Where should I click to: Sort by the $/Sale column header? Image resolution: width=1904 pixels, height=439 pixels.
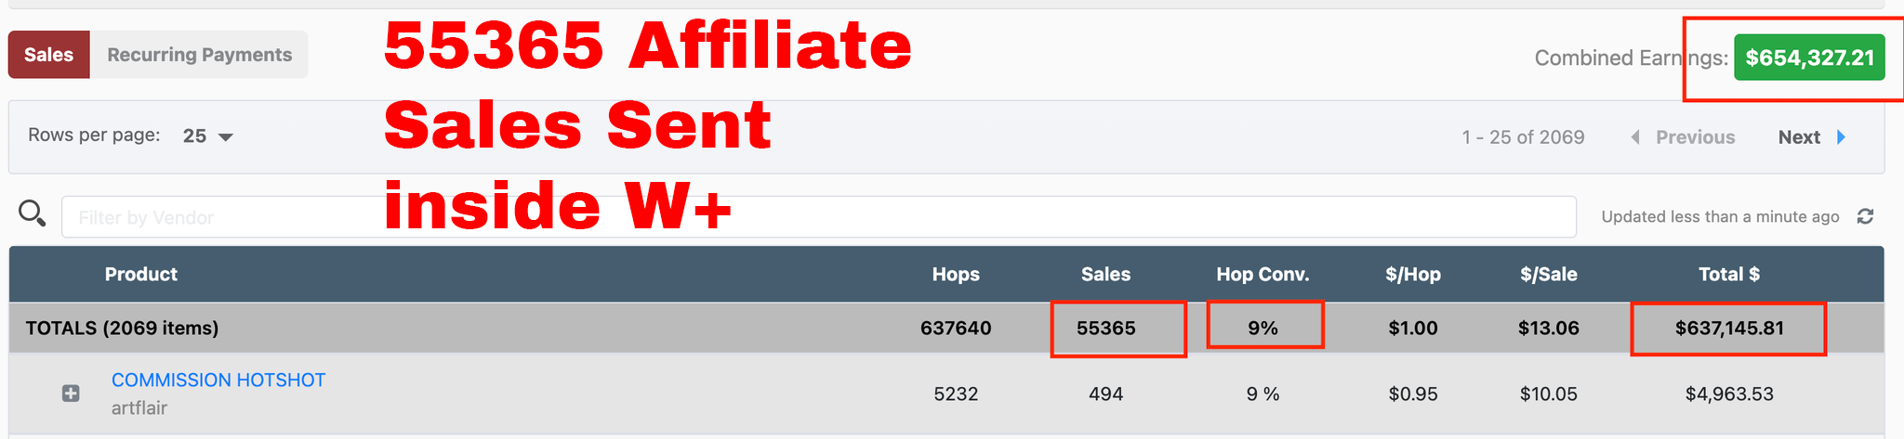tap(1548, 274)
